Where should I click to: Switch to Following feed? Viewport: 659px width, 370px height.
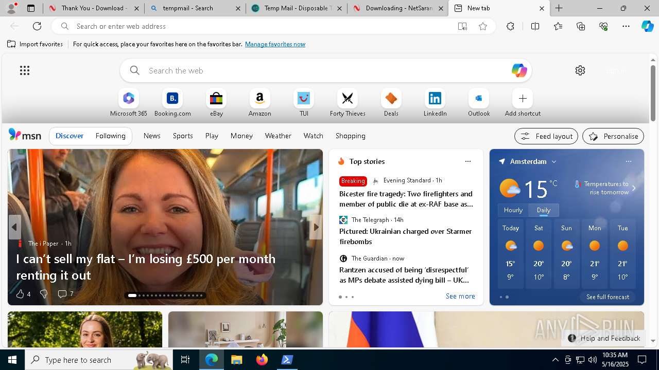tap(110, 136)
